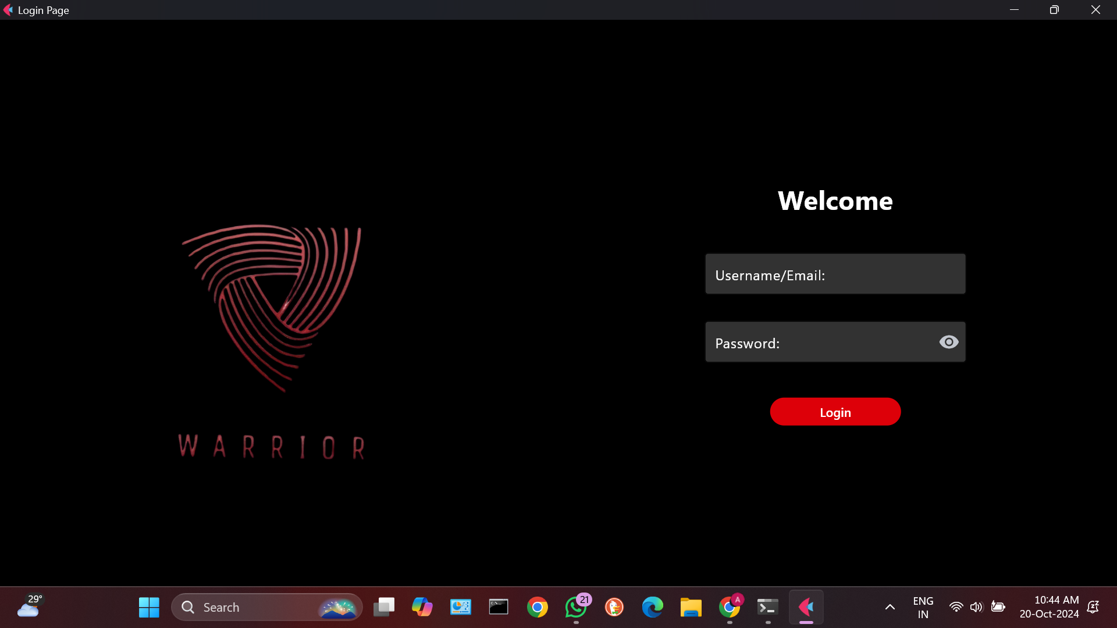Screen dimensions: 1117x628
Task: Launch Copilot from the taskbar
Action: pyautogui.click(x=422, y=607)
